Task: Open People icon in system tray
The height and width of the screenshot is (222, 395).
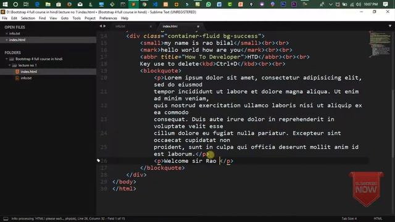Action: (x=322, y=4)
